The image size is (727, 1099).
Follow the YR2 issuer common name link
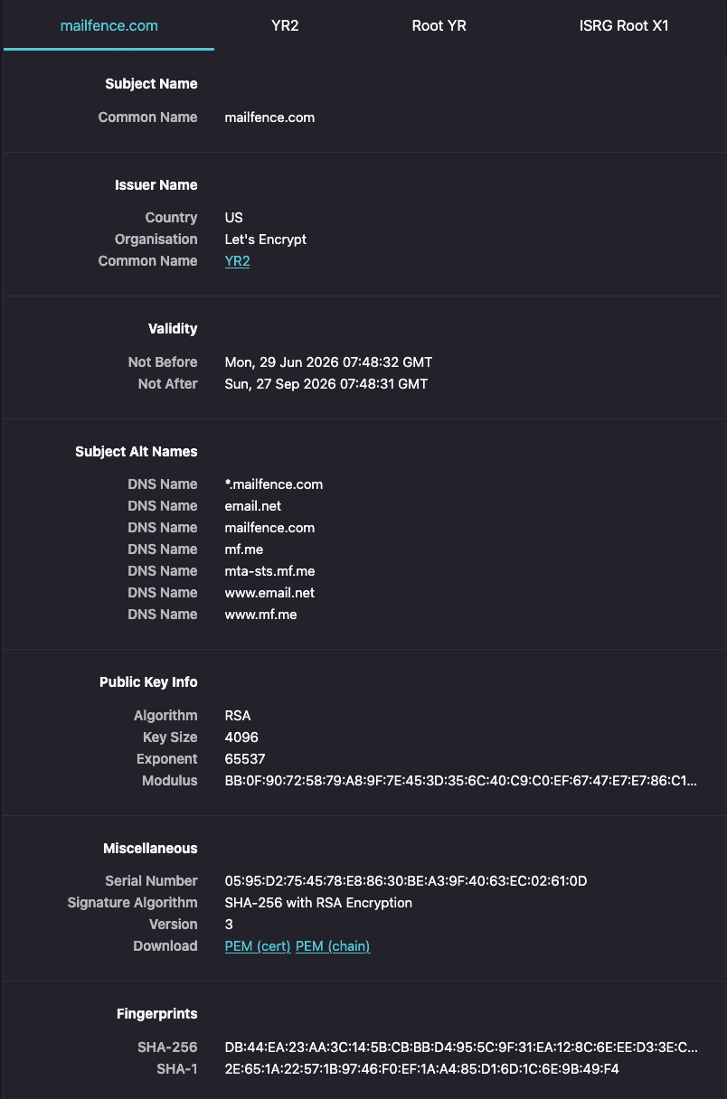pos(237,261)
